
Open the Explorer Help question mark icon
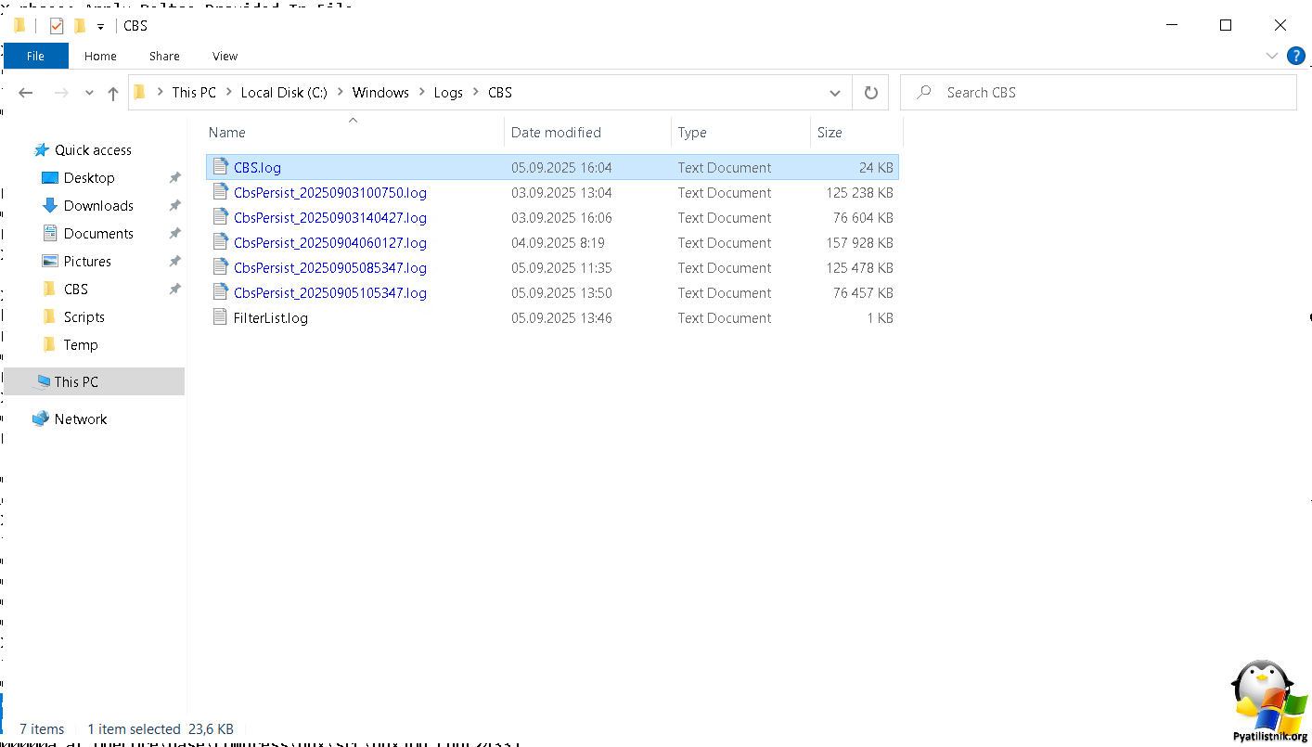(1295, 56)
